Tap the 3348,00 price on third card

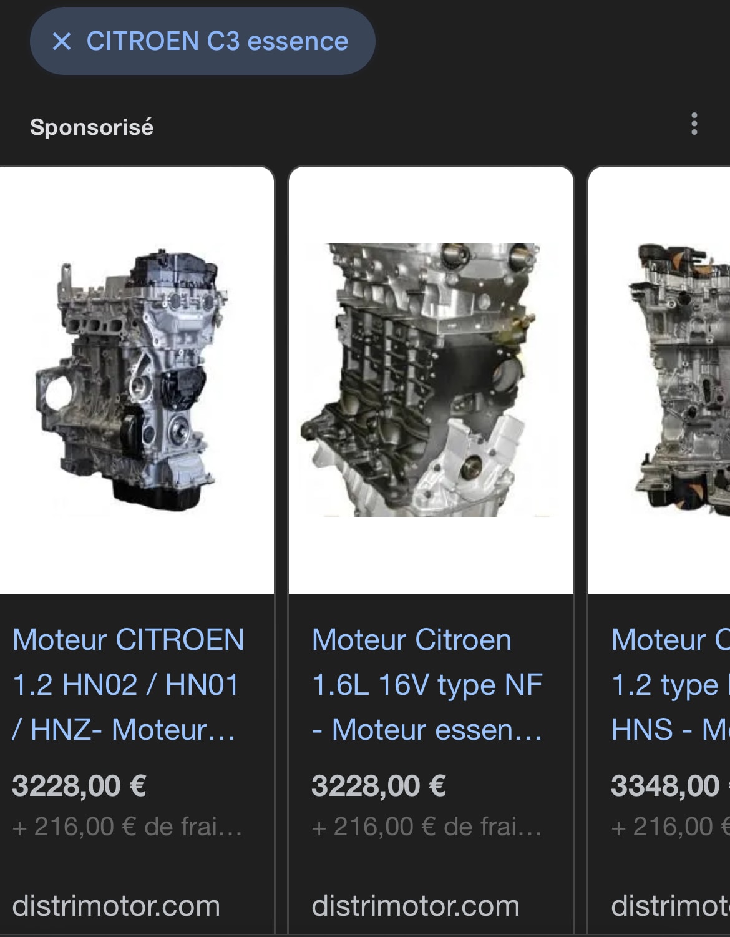[x=665, y=785]
